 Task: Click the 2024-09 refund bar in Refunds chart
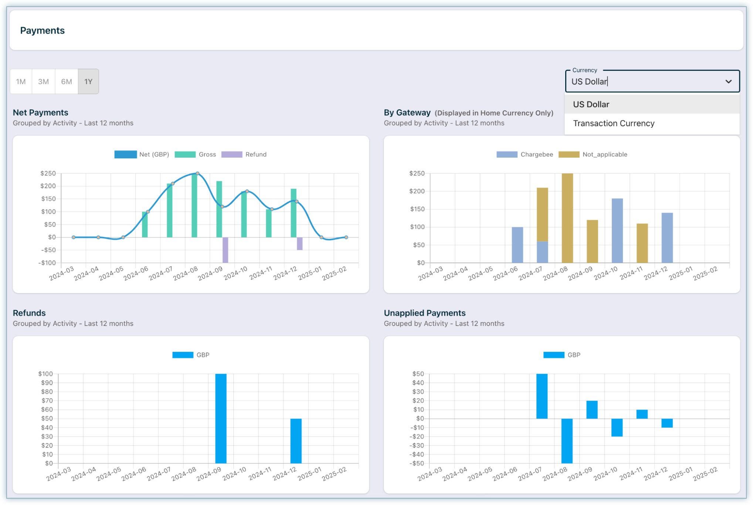click(221, 418)
